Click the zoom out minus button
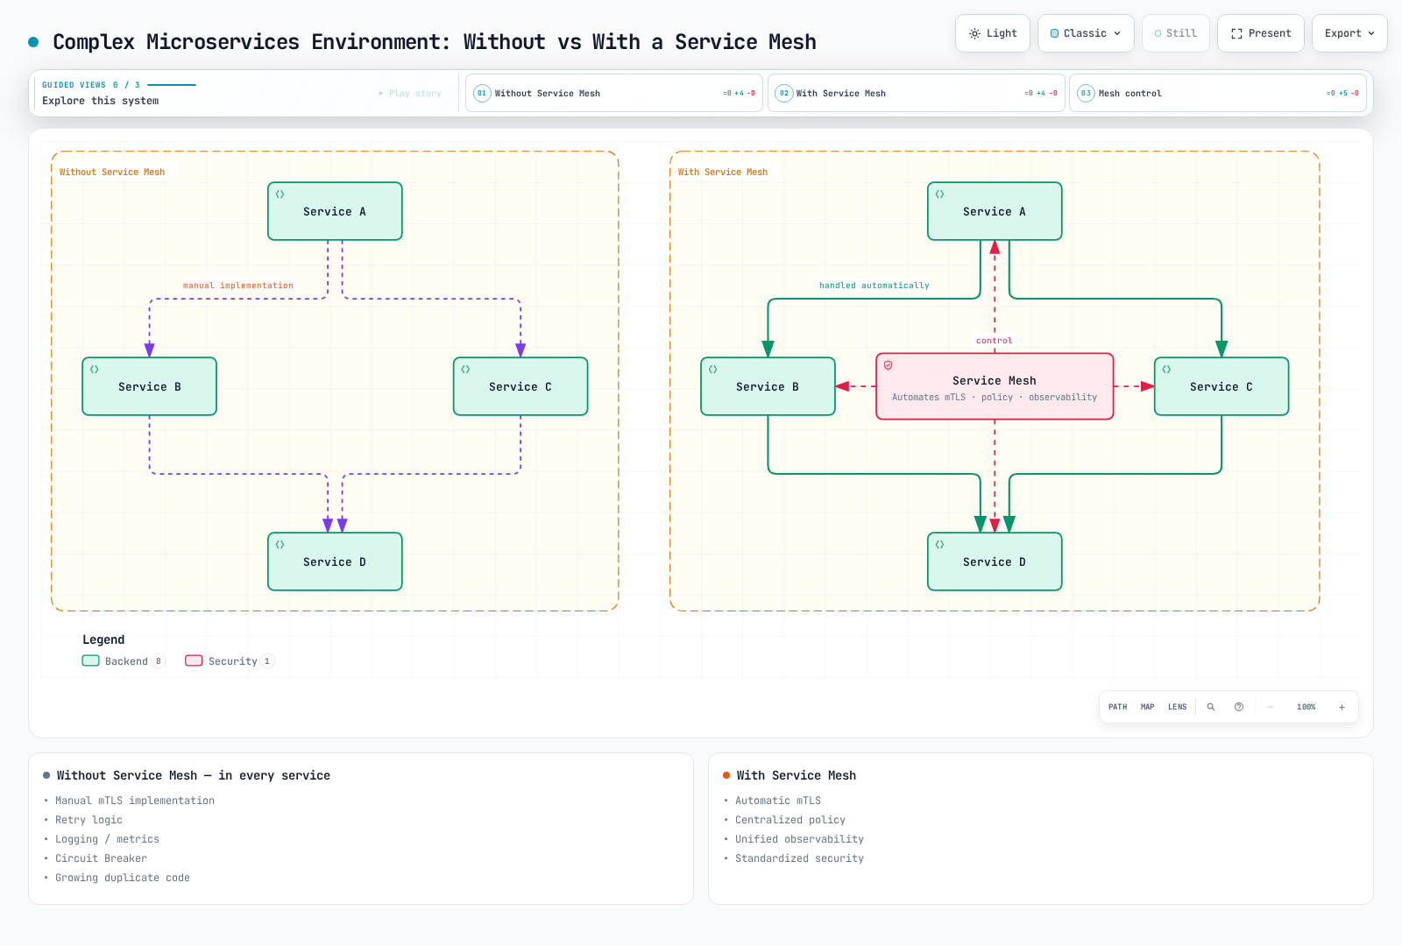 pyautogui.click(x=1271, y=707)
